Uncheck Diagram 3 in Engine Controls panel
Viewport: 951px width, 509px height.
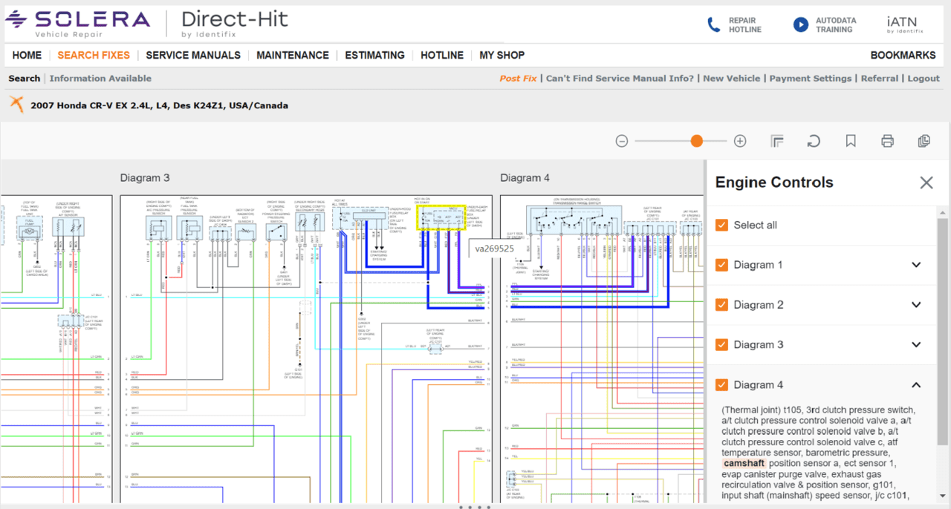[x=721, y=344]
